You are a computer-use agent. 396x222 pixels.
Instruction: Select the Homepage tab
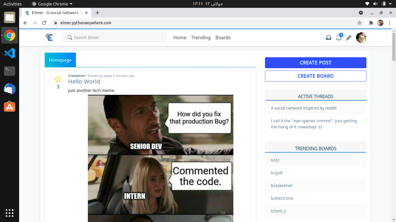pos(60,60)
